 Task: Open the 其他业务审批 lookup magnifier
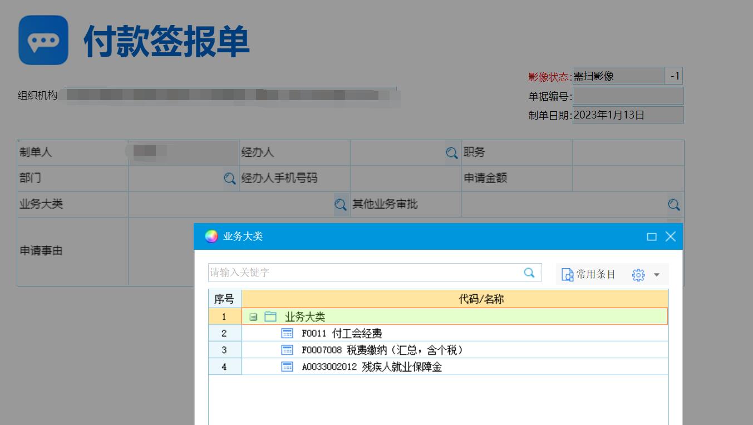tap(673, 205)
